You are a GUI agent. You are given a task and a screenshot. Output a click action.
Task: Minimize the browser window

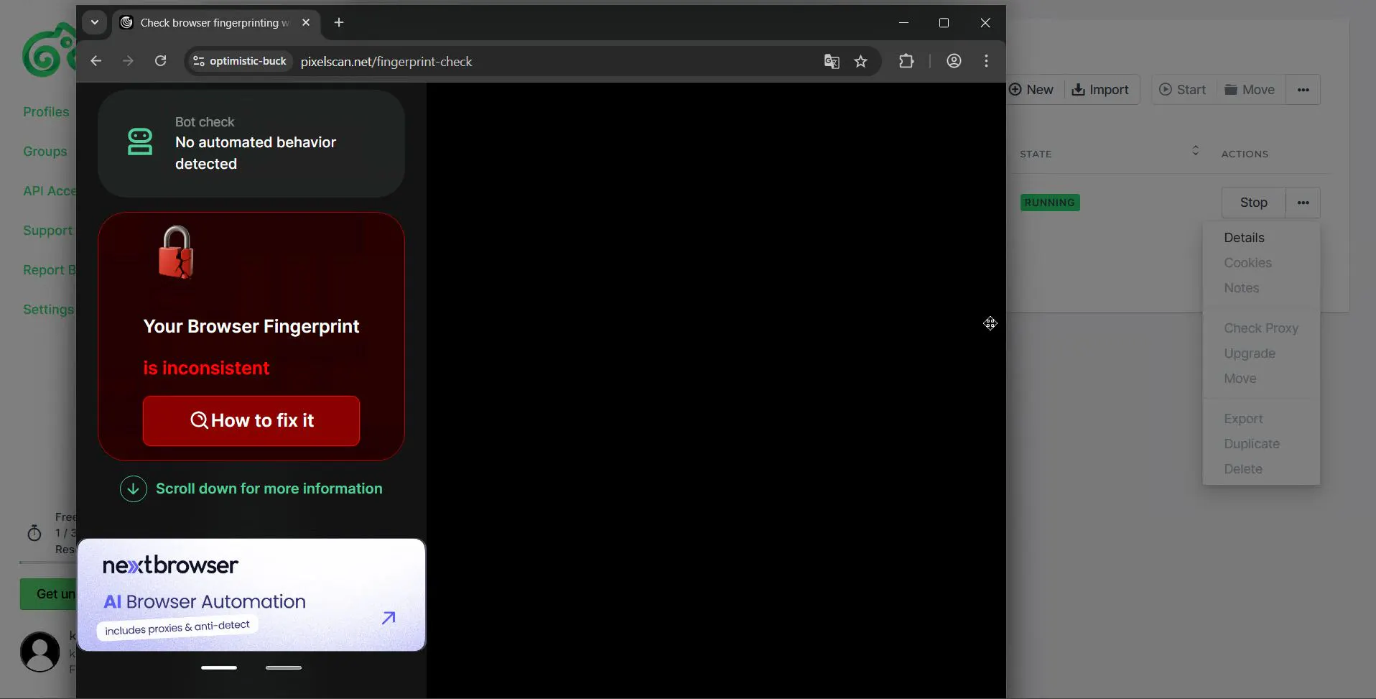(x=903, y=22)
